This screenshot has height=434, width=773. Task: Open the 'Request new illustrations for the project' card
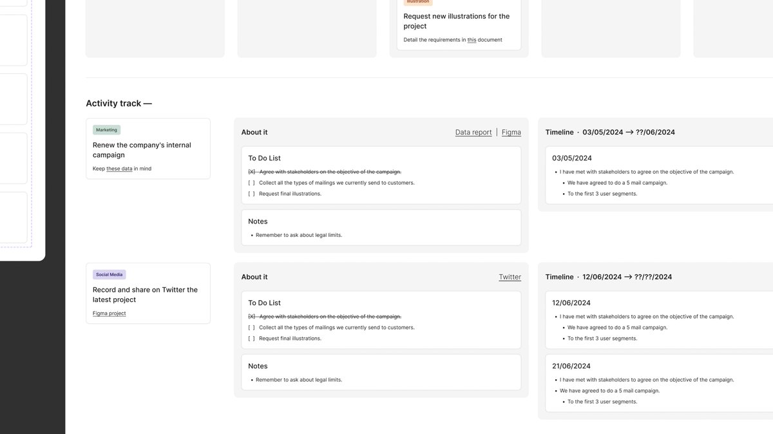click(x=459, y=21)
